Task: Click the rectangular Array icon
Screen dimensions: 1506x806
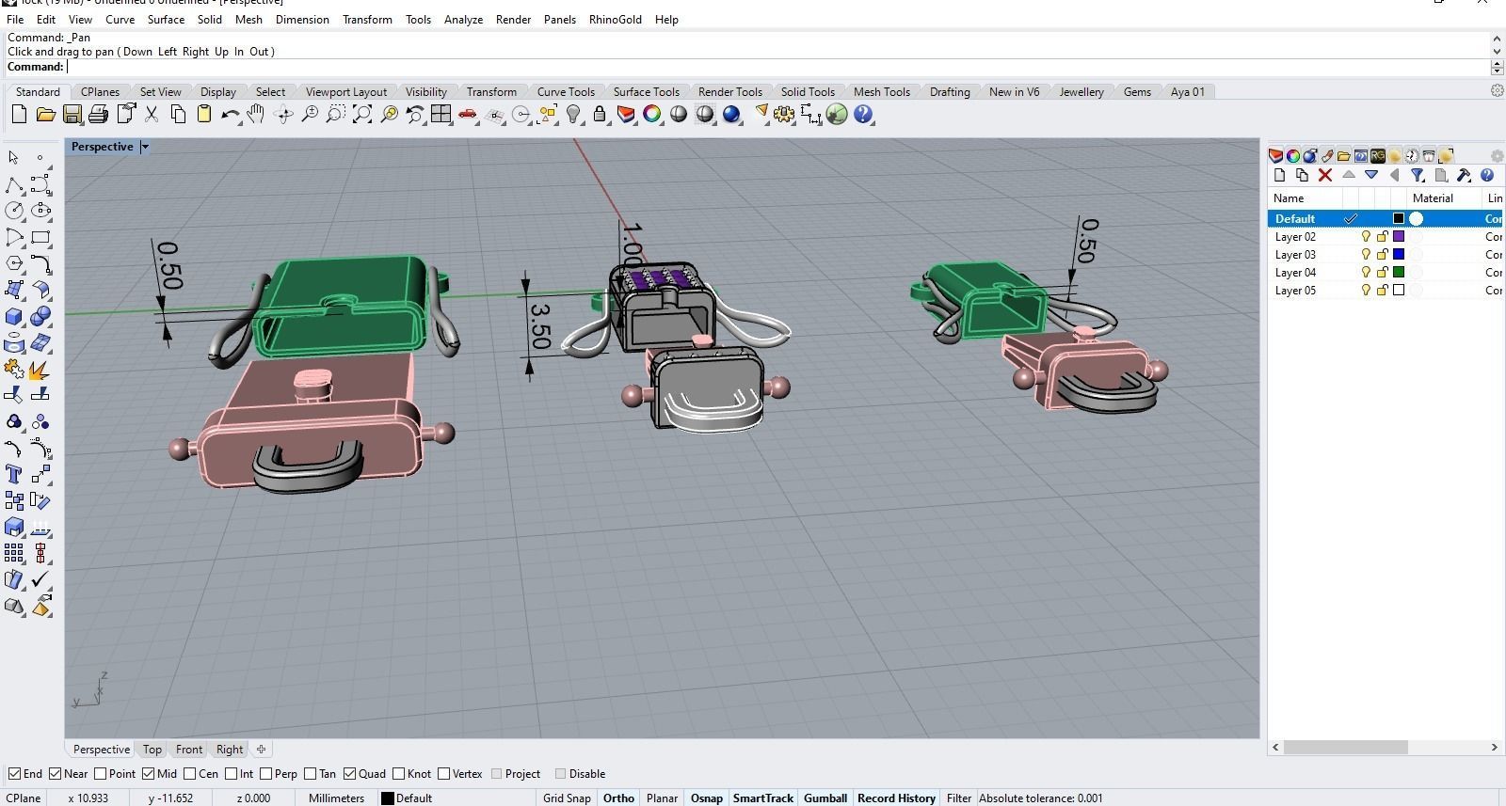Action: click(14, 553)
